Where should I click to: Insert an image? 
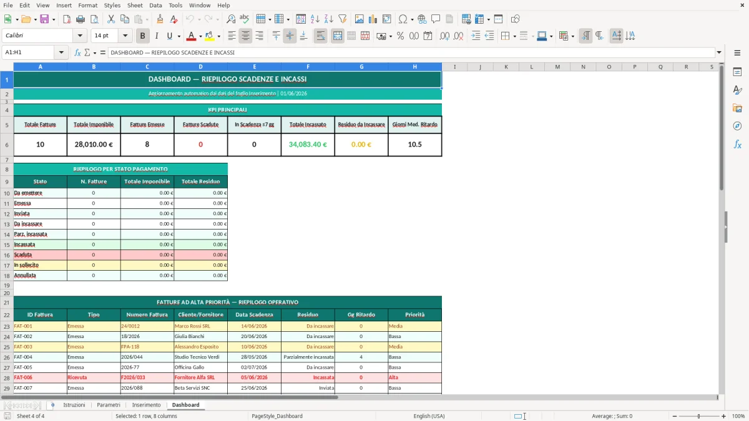(x=360, y=19)
